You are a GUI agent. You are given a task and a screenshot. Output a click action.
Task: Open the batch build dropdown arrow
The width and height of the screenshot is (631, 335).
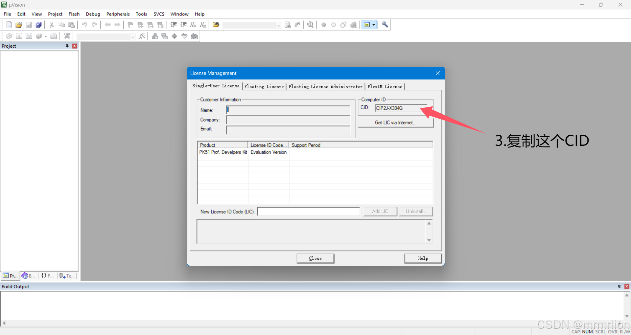46,36
